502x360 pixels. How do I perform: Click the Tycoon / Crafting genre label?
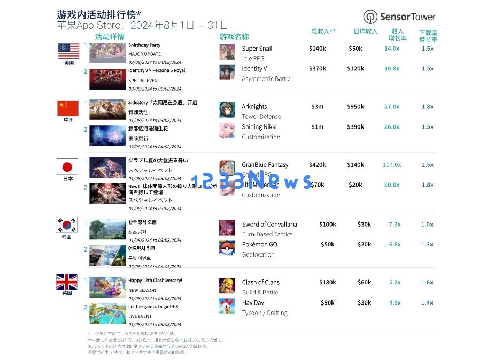(x=265, y=313)
